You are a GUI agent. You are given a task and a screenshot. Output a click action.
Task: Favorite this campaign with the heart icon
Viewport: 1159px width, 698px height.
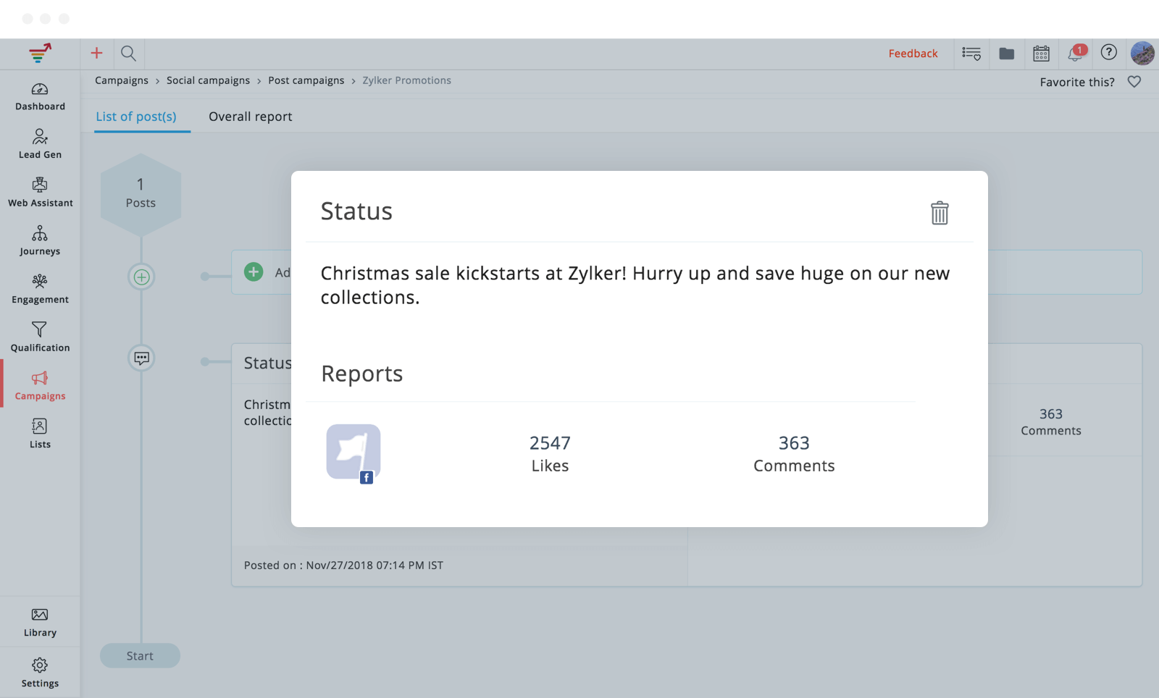[1134, 82]
